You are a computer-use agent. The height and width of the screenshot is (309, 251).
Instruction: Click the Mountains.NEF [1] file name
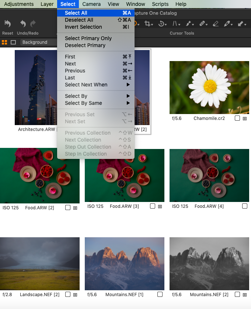coord(125,295)
